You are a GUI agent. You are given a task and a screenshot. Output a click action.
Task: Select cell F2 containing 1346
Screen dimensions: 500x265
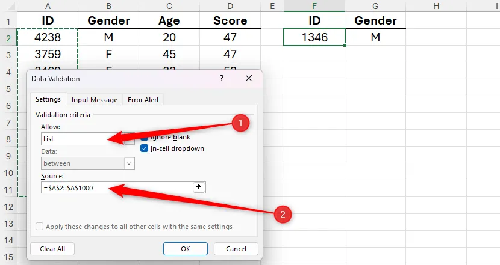tap(314, 38)
